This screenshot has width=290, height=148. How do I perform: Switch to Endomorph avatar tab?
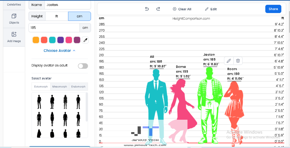coord(78,87)
